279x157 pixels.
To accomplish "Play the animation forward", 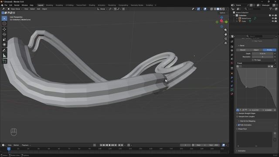I will click(x=109, y=145).
